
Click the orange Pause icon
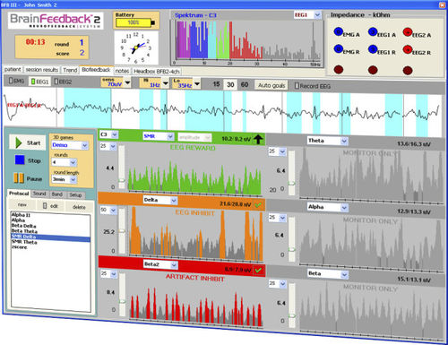tap(19, 178)
